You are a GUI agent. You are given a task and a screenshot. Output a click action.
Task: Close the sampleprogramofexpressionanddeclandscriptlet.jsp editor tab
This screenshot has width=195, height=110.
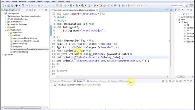(x=97, y=10)
